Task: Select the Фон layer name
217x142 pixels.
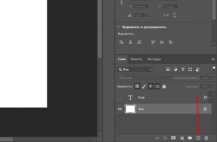Action: tap(141, 109)
